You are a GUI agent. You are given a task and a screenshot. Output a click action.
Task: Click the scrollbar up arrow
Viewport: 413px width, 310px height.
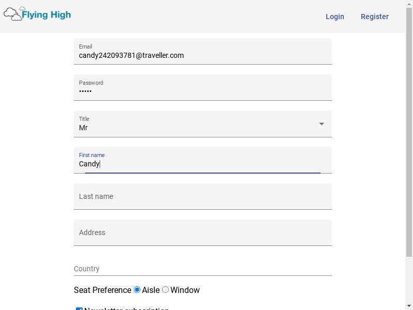click(x=409, y=4)
